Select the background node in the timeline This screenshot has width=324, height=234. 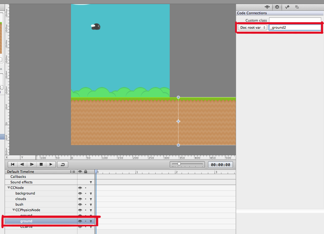pyautogui.click(x=25, y=193)
